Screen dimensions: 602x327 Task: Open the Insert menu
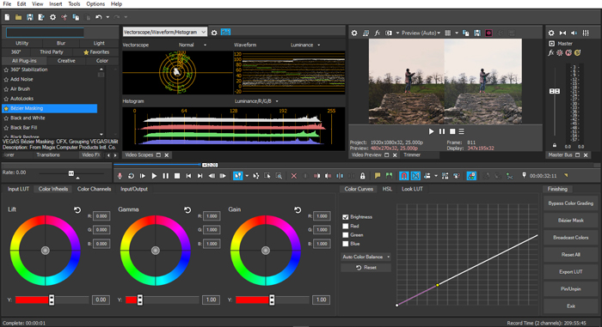coord(55,3)
